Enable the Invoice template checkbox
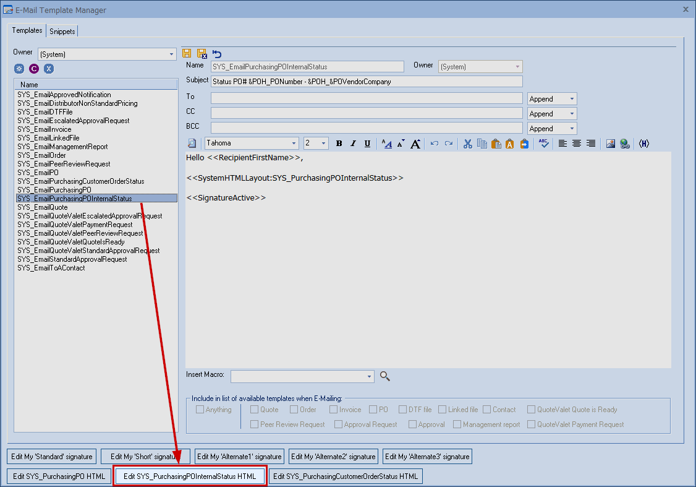The height and width of the screenshot is (487, 696). [x=334, y=410]
